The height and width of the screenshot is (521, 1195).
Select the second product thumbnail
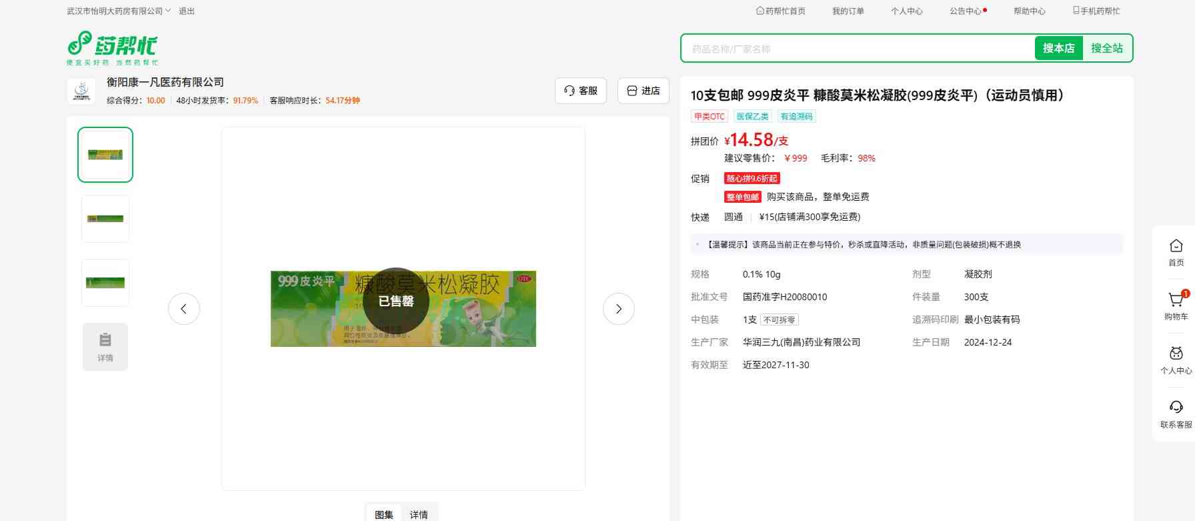point(105,219)
